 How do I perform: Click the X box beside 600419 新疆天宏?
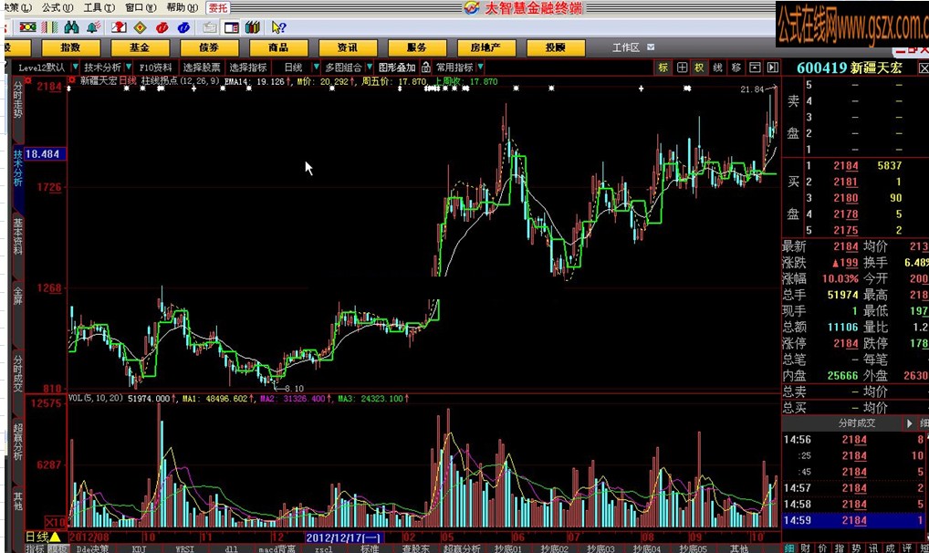pyautogui.click(x=924, y=68)
